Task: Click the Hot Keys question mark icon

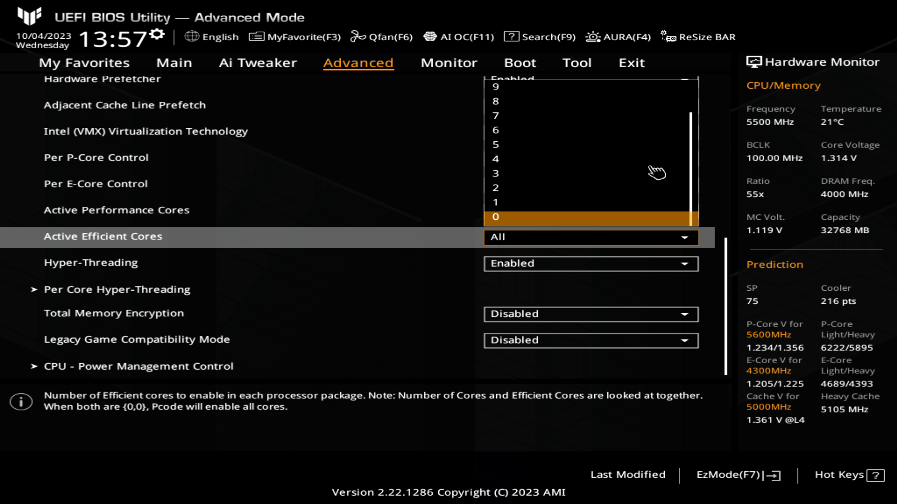Action: (876, 475)
